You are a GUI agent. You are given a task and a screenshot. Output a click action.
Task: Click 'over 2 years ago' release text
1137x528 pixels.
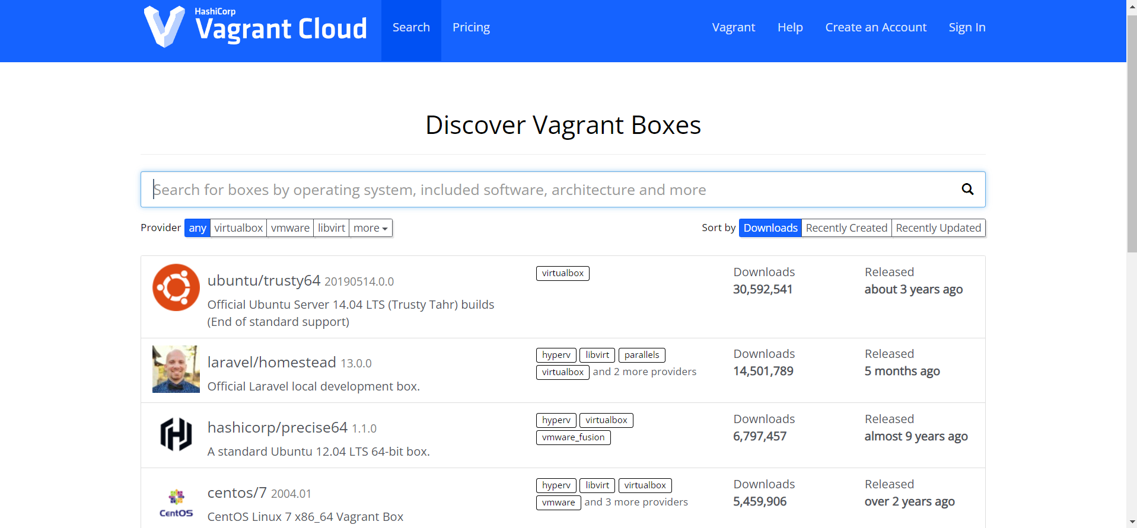[909, 501]
